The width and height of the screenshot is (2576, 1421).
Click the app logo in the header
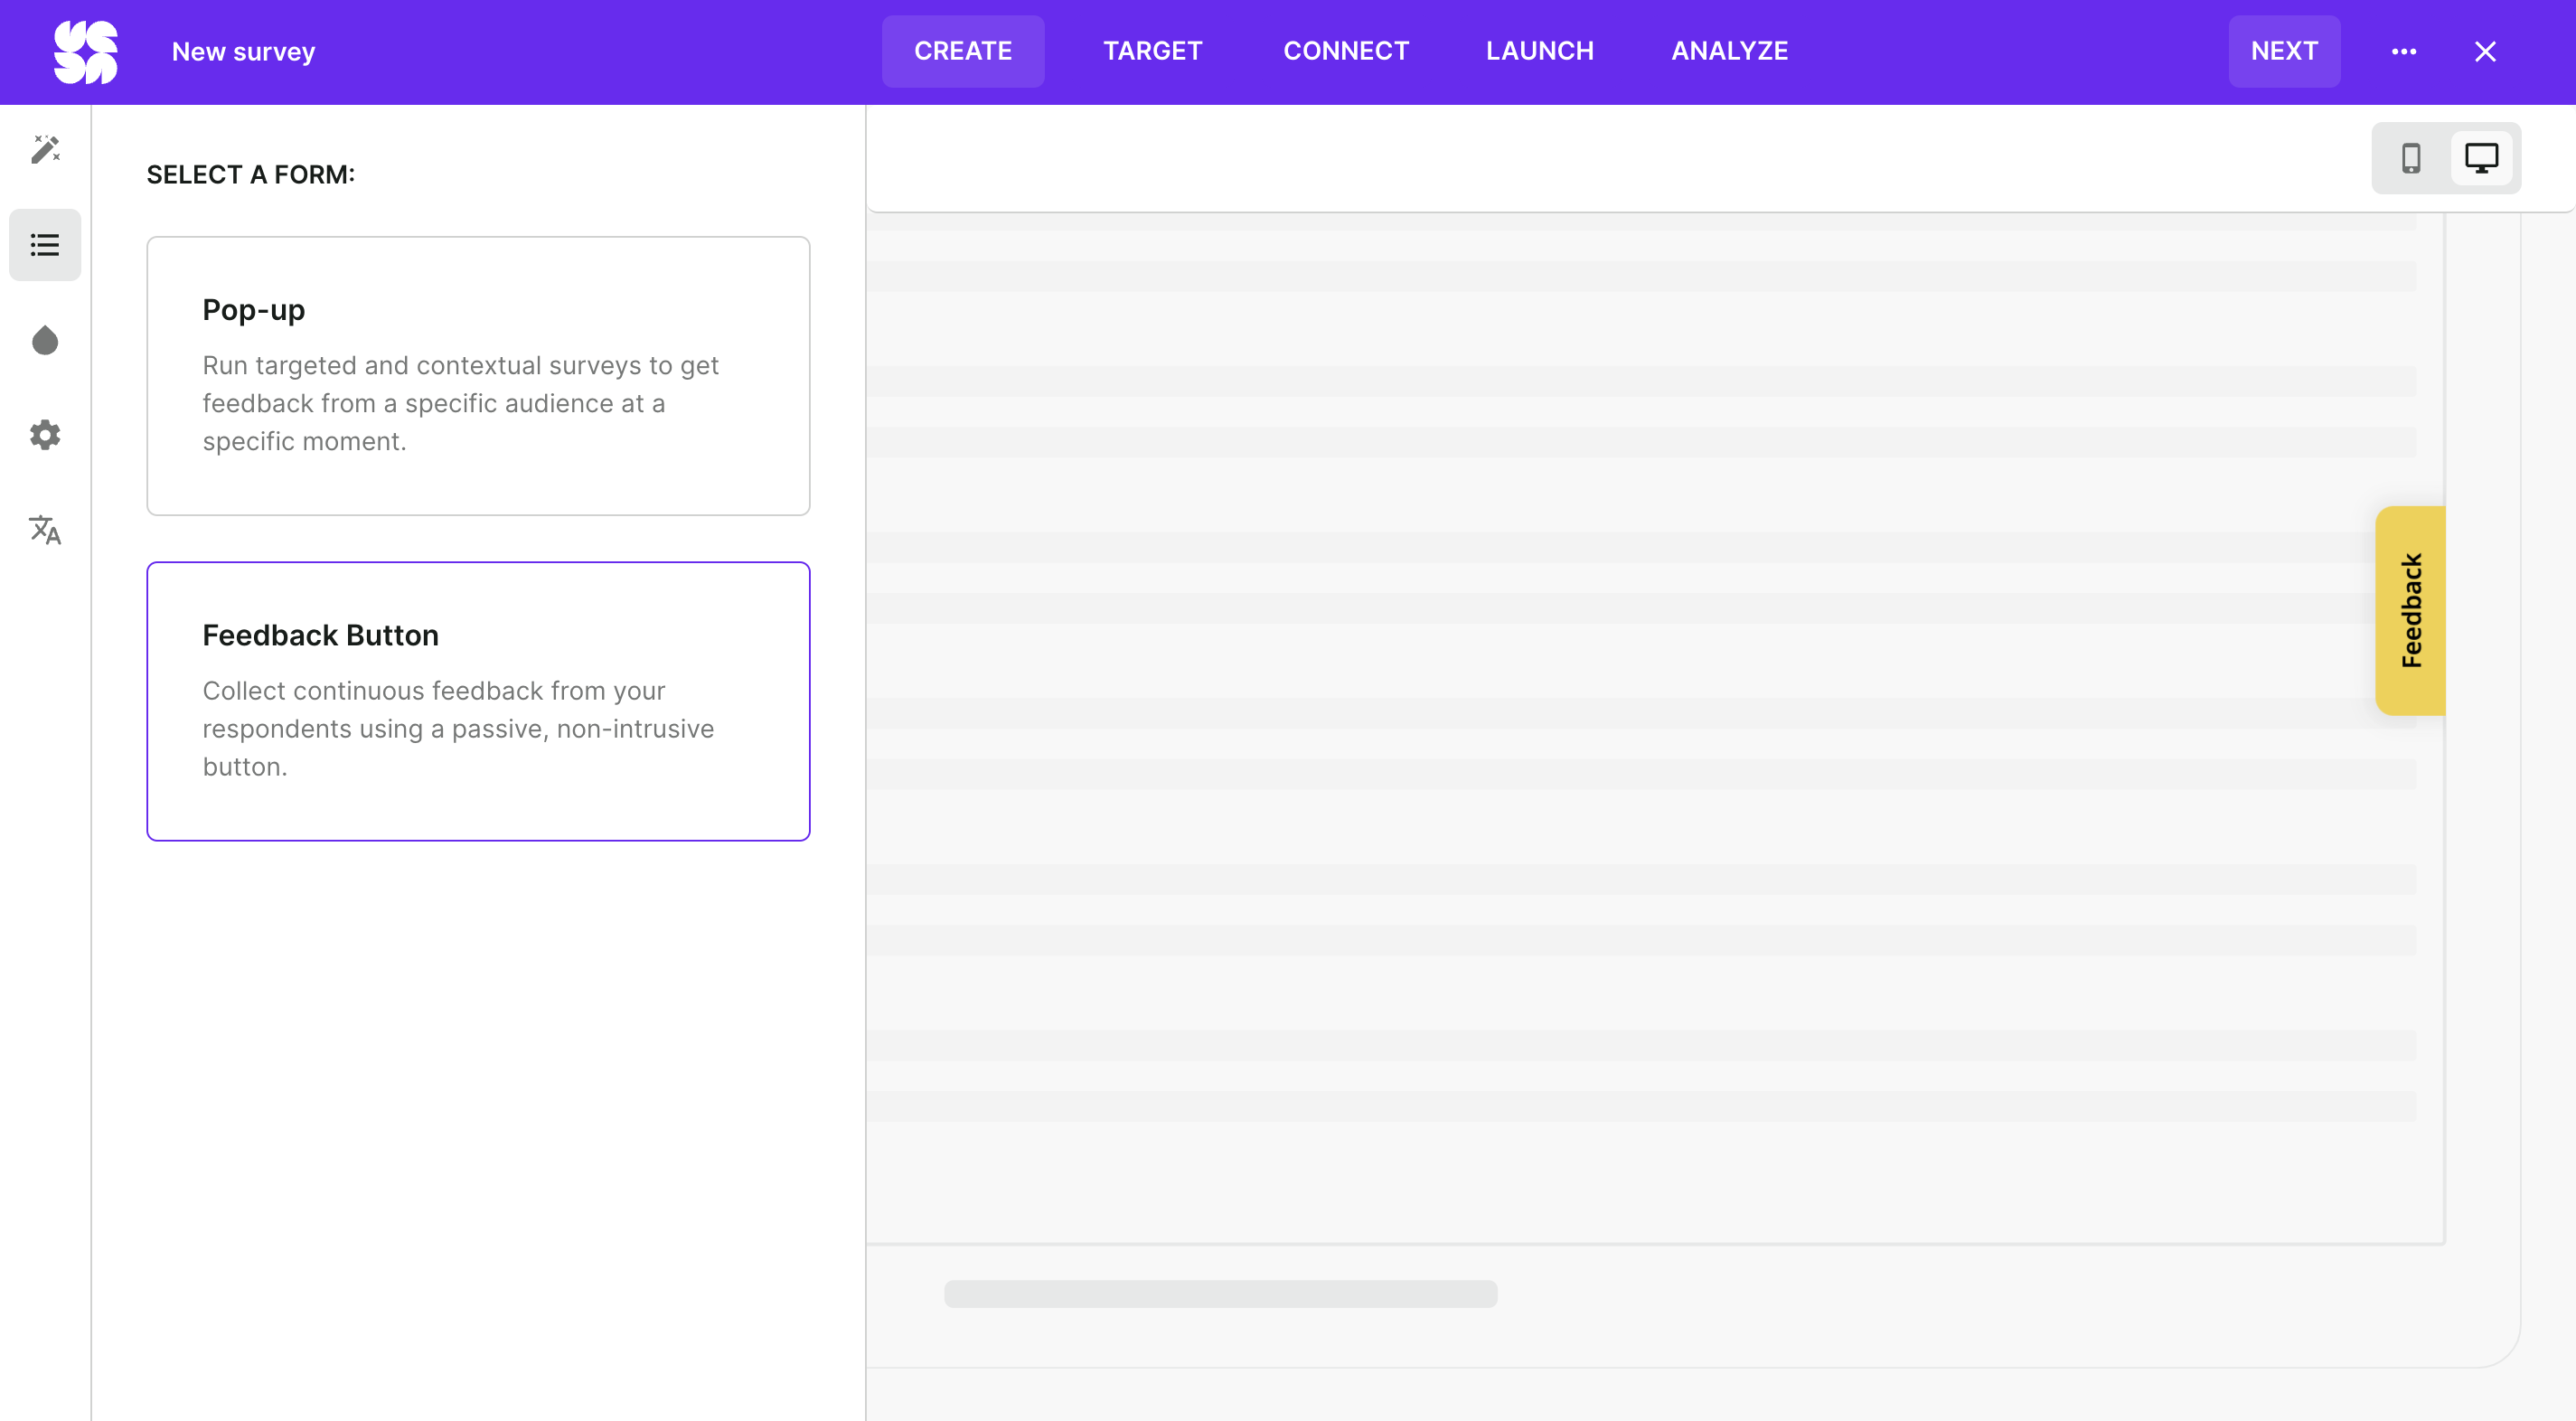pyautogui.click(x=86, y=51)
